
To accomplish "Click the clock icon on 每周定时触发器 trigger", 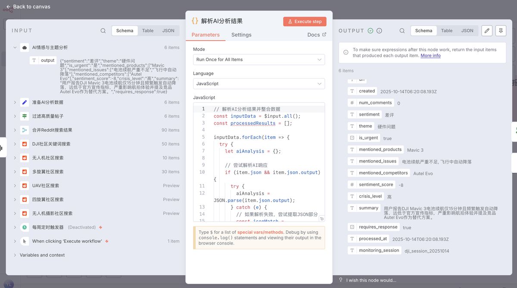I will pos(24,227).
